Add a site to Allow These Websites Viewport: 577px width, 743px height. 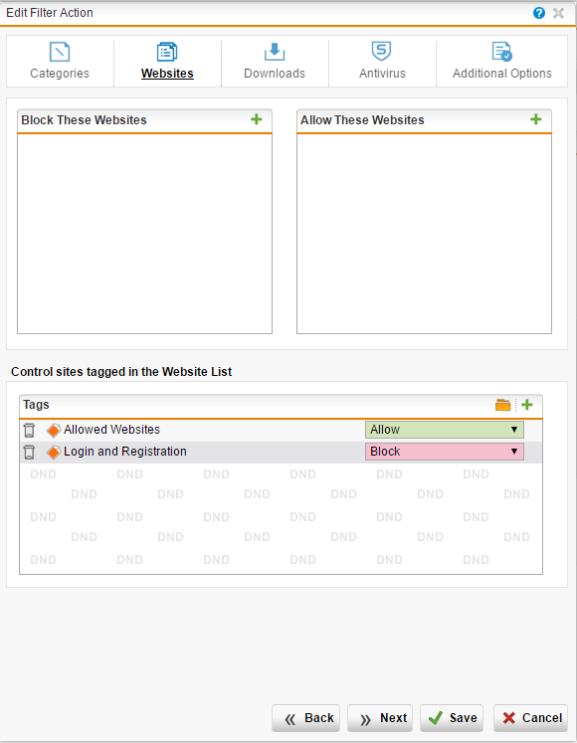click(x=536, y=119)
